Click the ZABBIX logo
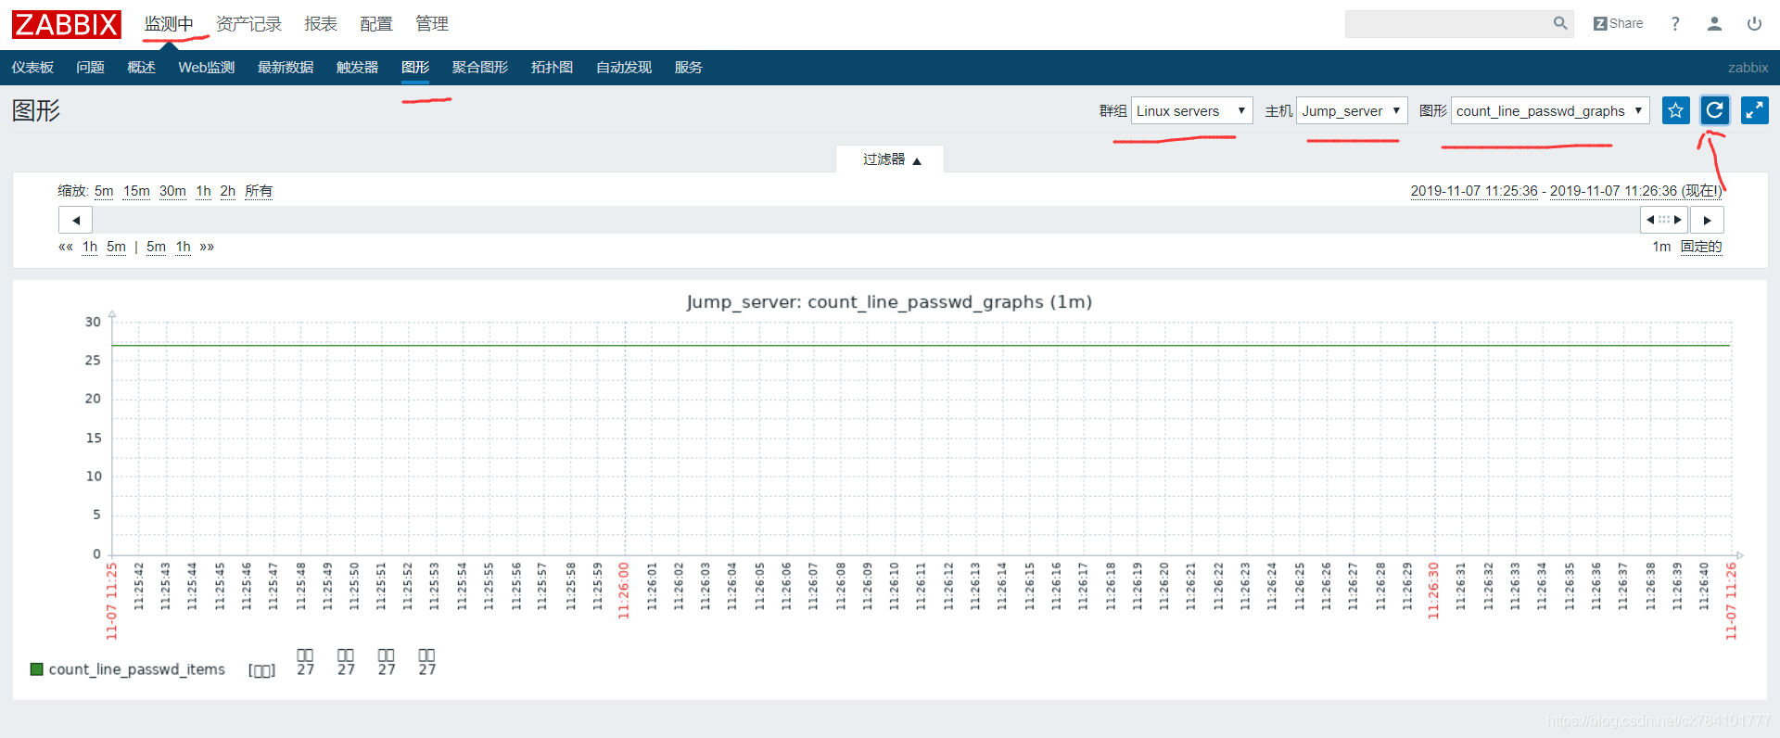This screenshot has height=738, width=1780. pyautogui.click(x=67, y=24)
